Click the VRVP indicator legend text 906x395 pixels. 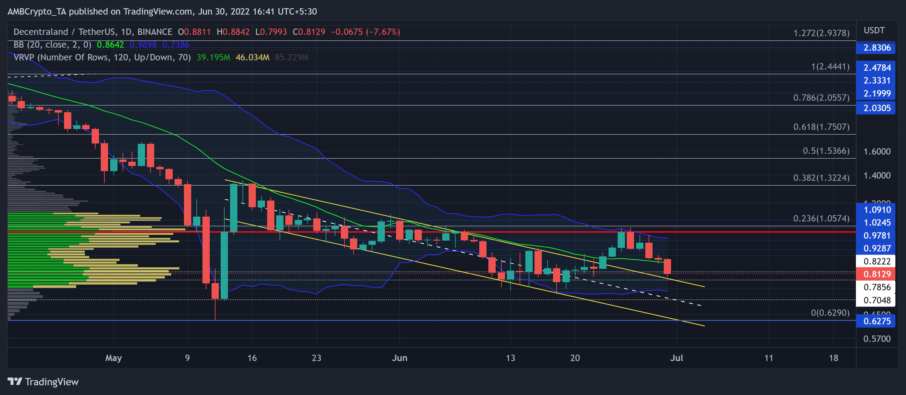coord(102,57)
